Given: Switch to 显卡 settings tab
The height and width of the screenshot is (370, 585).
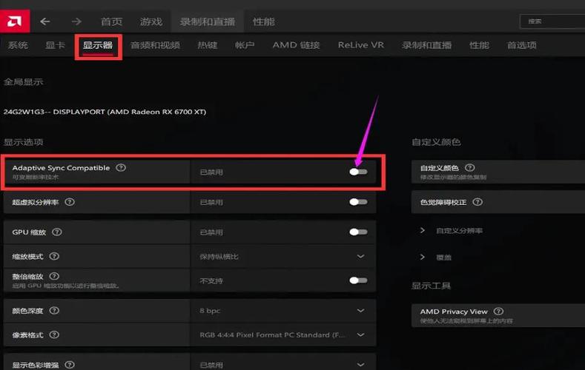Looking at the screenshot, I should tap(55, 45).
